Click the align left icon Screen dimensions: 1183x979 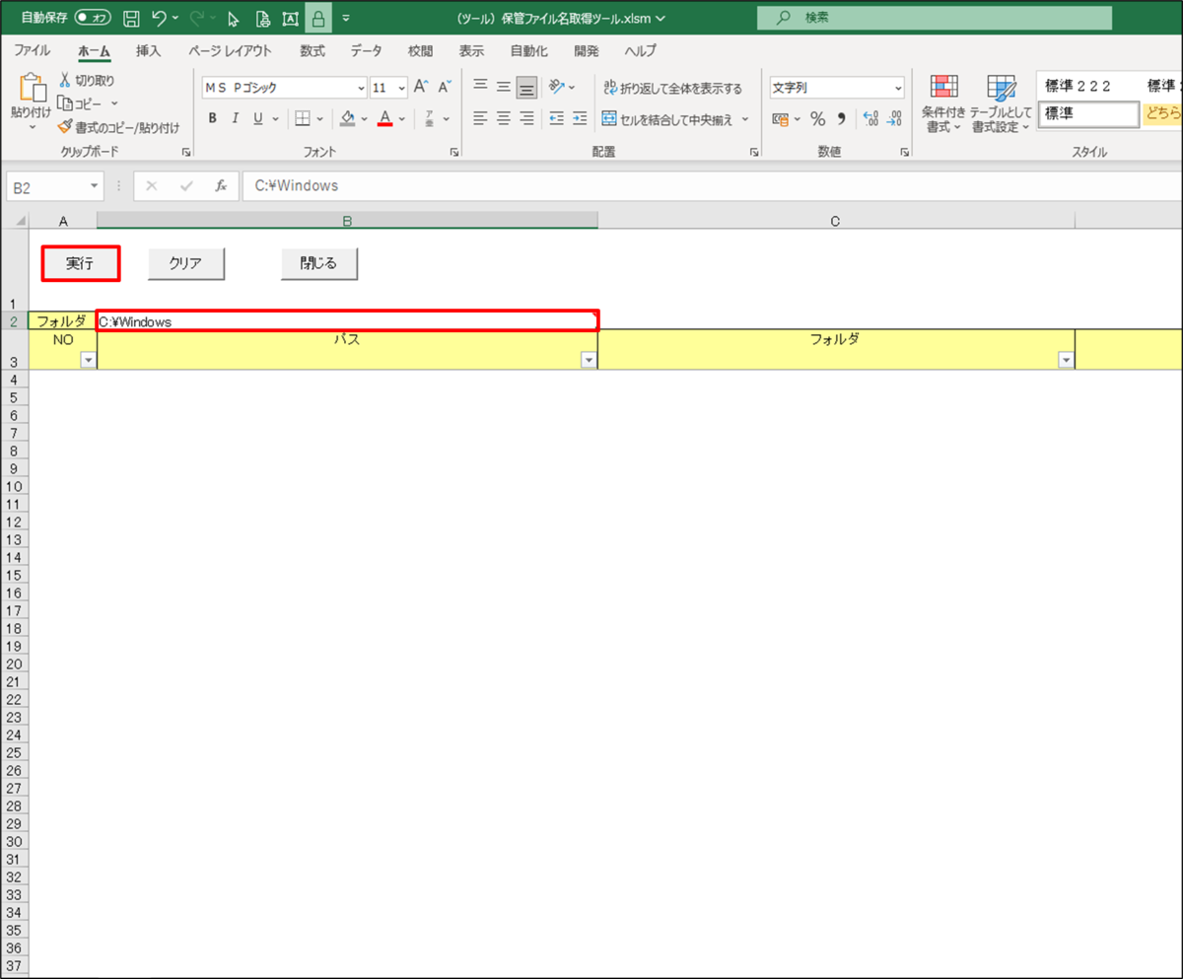(480, 118)
